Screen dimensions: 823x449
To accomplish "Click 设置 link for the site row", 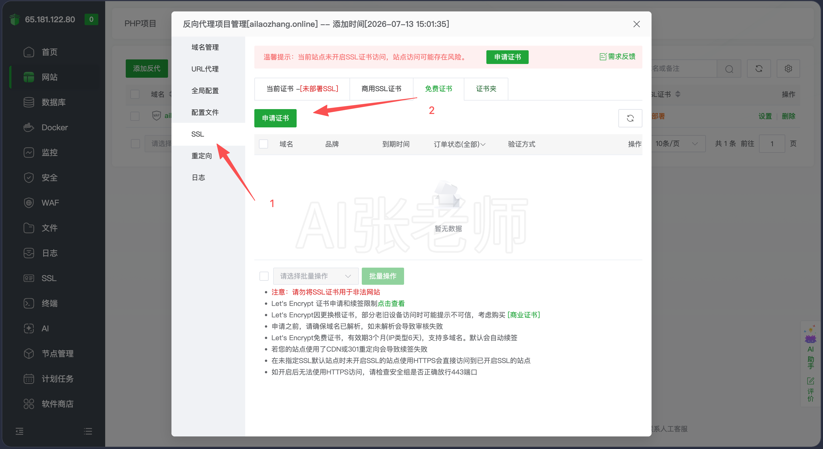I will [x=765, y=116].
